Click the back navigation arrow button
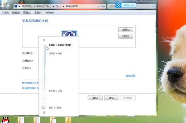Screen dimensions: 186x123 pyautogui.click(x=2, y=6)
